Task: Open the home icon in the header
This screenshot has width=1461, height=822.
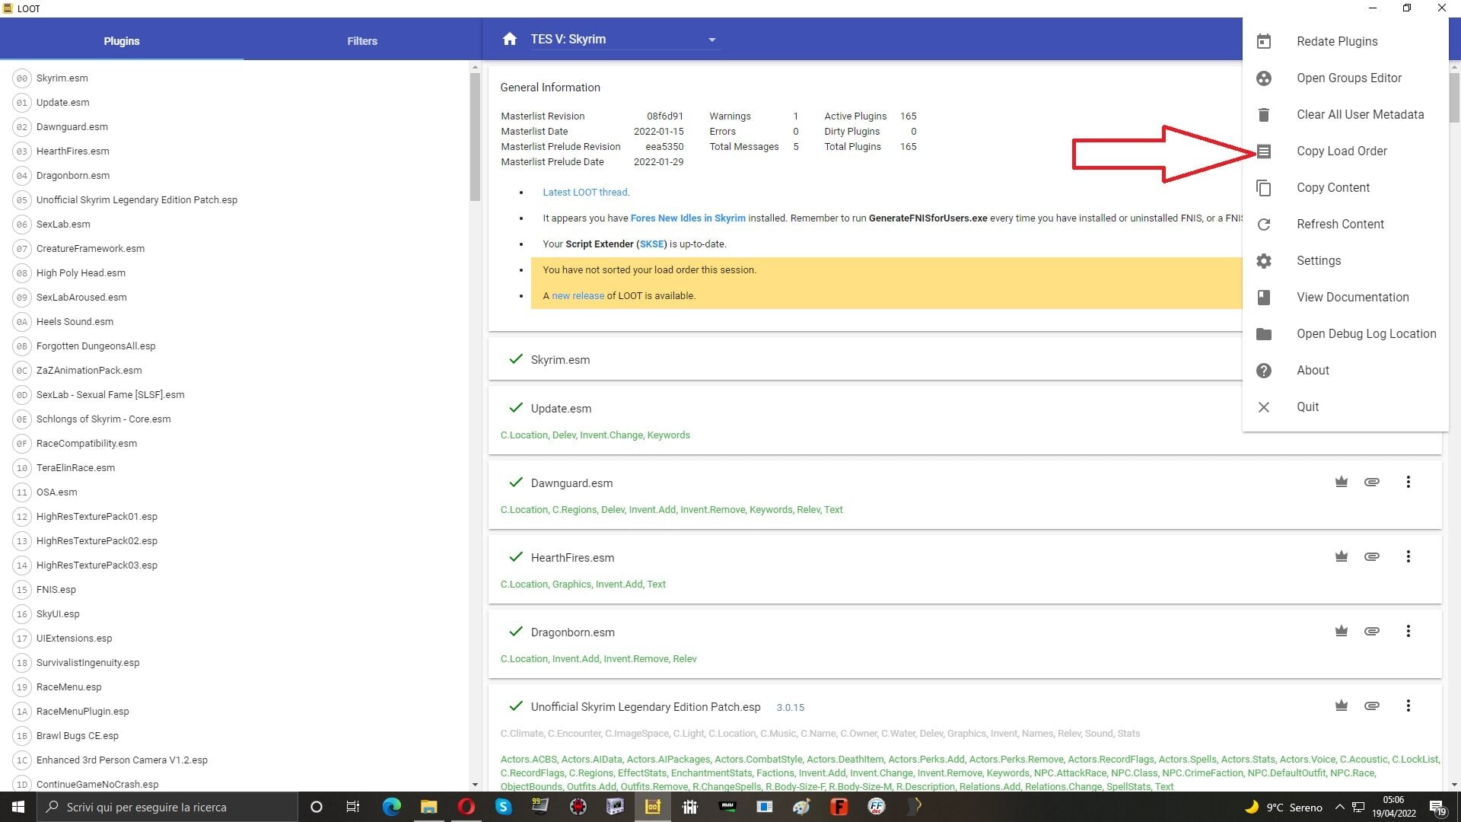Action: tap(510, 39)
